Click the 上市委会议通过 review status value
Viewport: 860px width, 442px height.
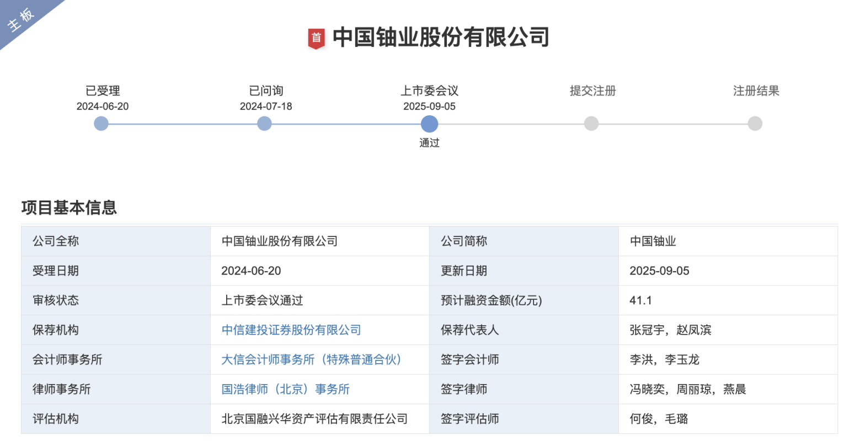[262, 300]
